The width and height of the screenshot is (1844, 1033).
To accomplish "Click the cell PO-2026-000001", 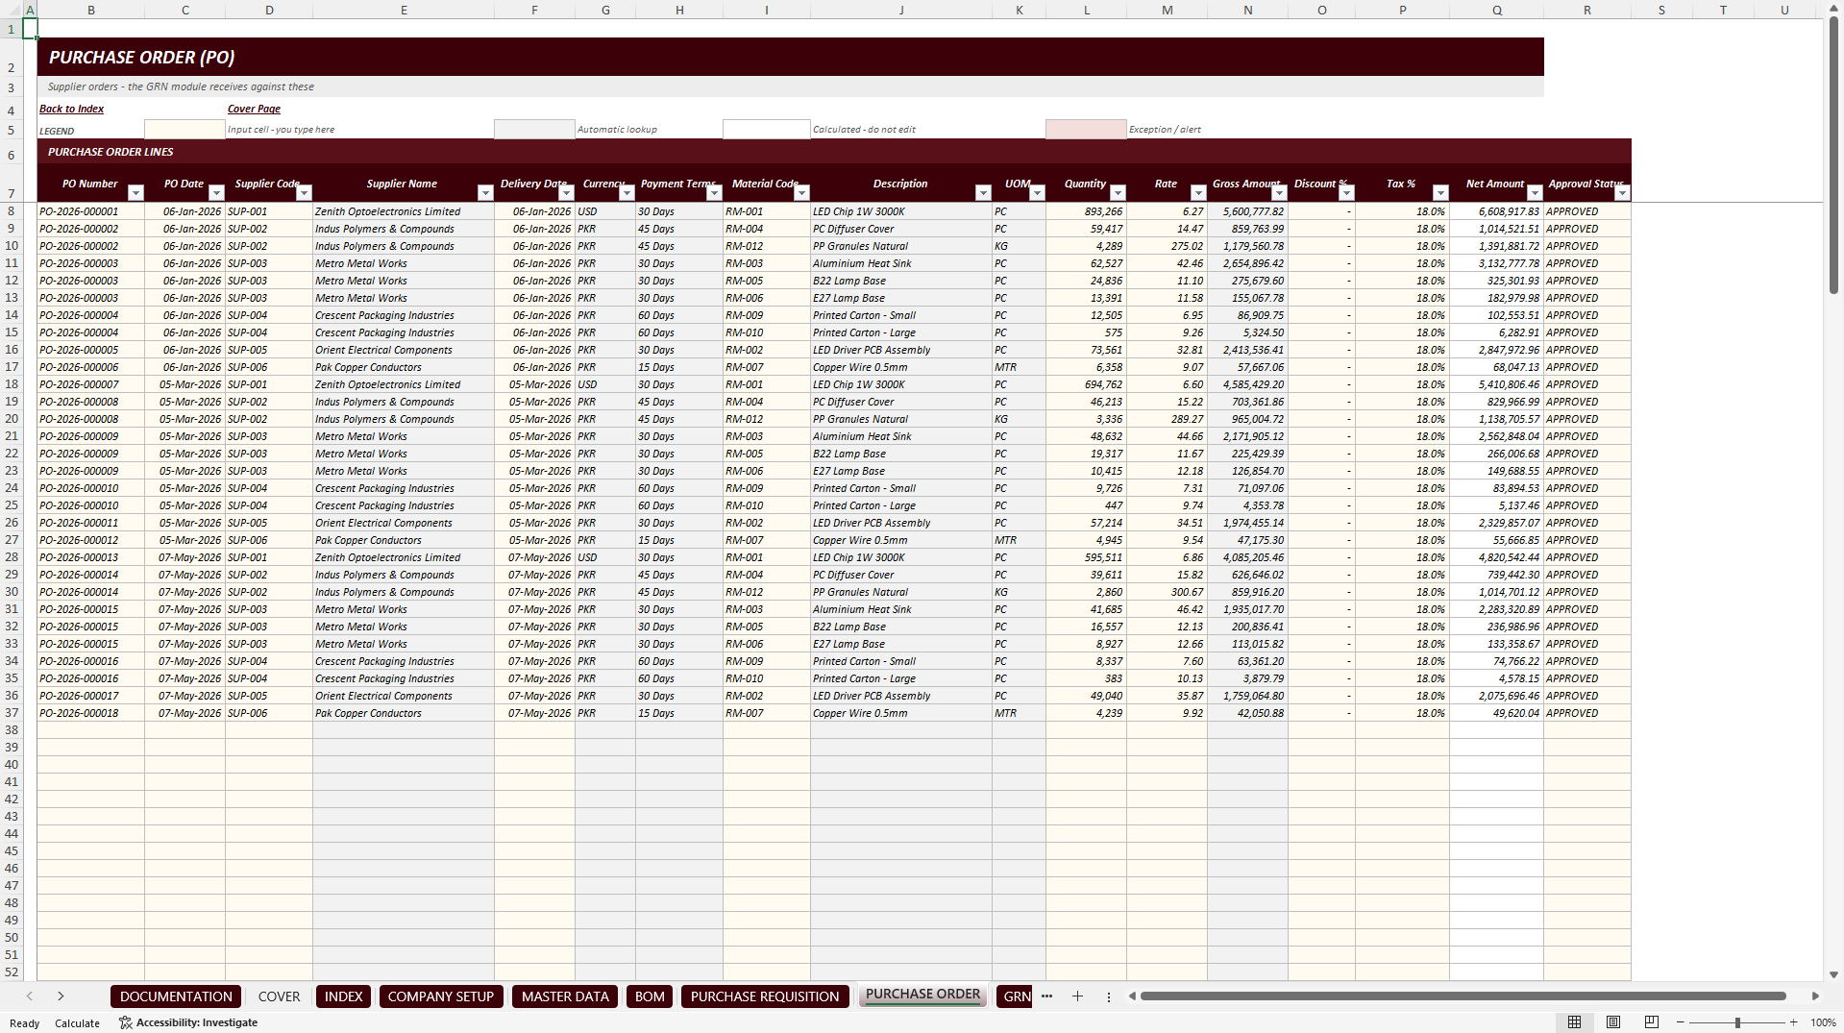I will pyautogui.click(x=90, y=211).
